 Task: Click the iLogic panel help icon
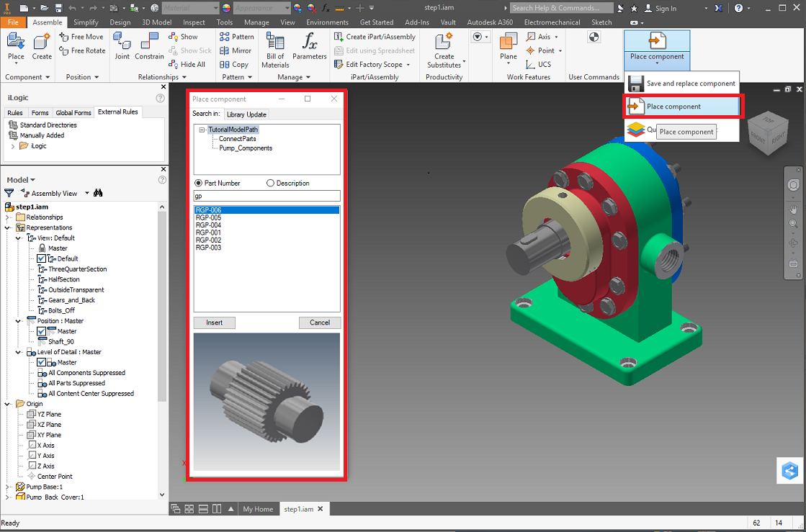(x=161, y=98)
